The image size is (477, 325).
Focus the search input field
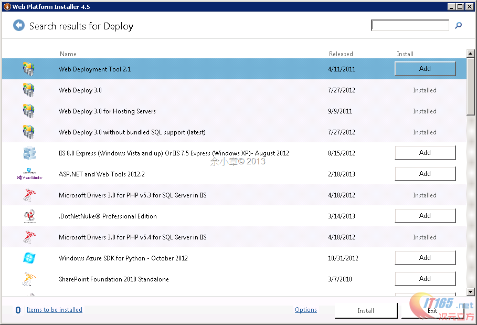[x=410, y=25]
